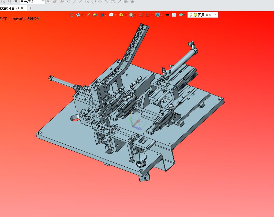274x217 pixels.
Task: Expand the orange sphere icon dropdown arrow
Action: click(125, 15)
